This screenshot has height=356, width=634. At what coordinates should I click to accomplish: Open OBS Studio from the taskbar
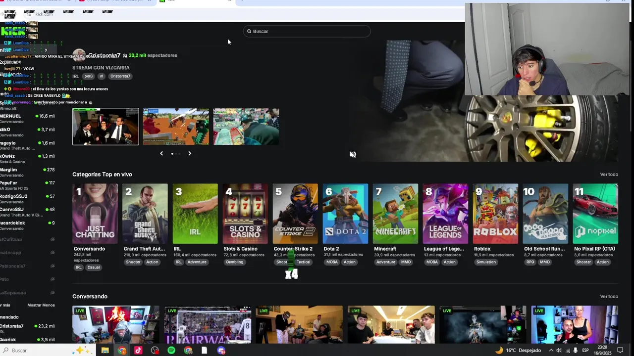click(x=155, y=350)
